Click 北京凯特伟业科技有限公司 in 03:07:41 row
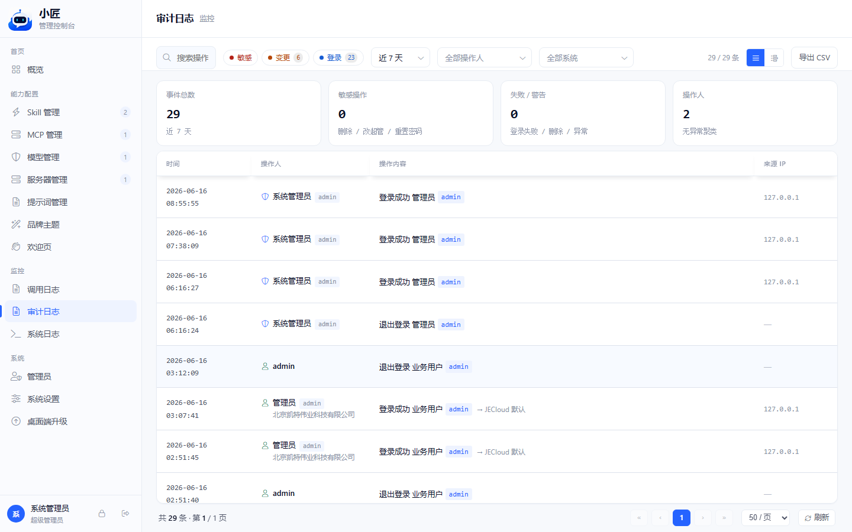The width and height of the screenshot is (852, 532). pos(314,415)
